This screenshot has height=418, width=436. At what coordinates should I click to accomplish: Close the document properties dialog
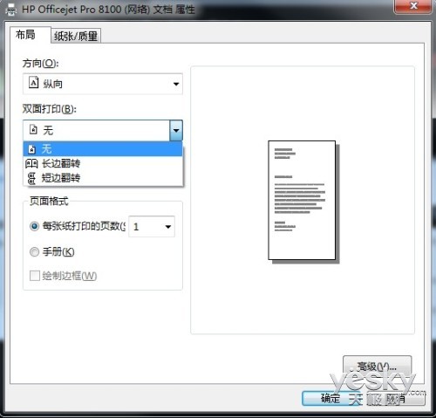click(413, 6)
